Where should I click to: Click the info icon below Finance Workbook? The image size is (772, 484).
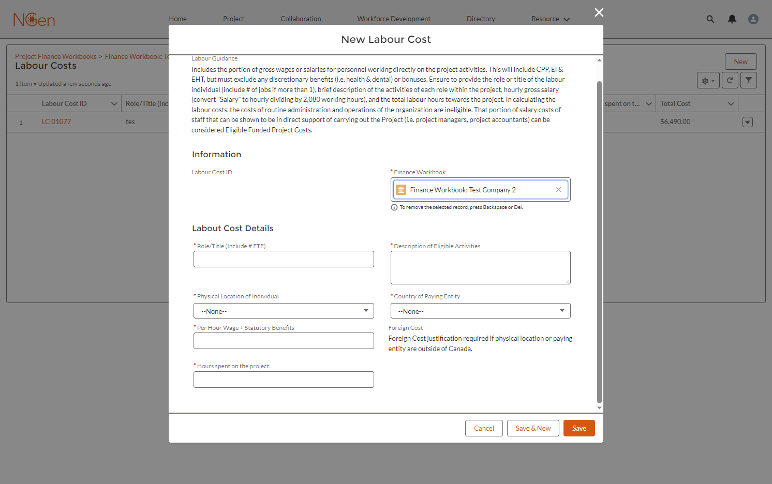click(x=394, y=207)
